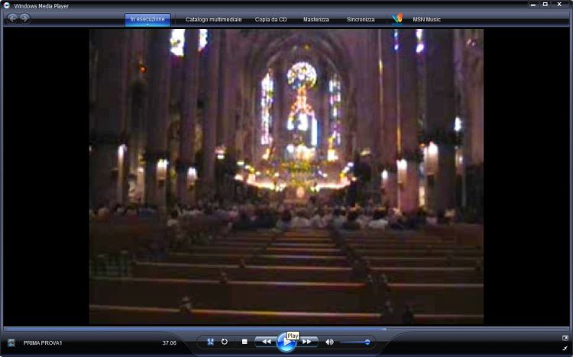Image resolution: width=573 pixels, height=357 pixels.
Task: Go back with the back arrow
Action: 12,18
